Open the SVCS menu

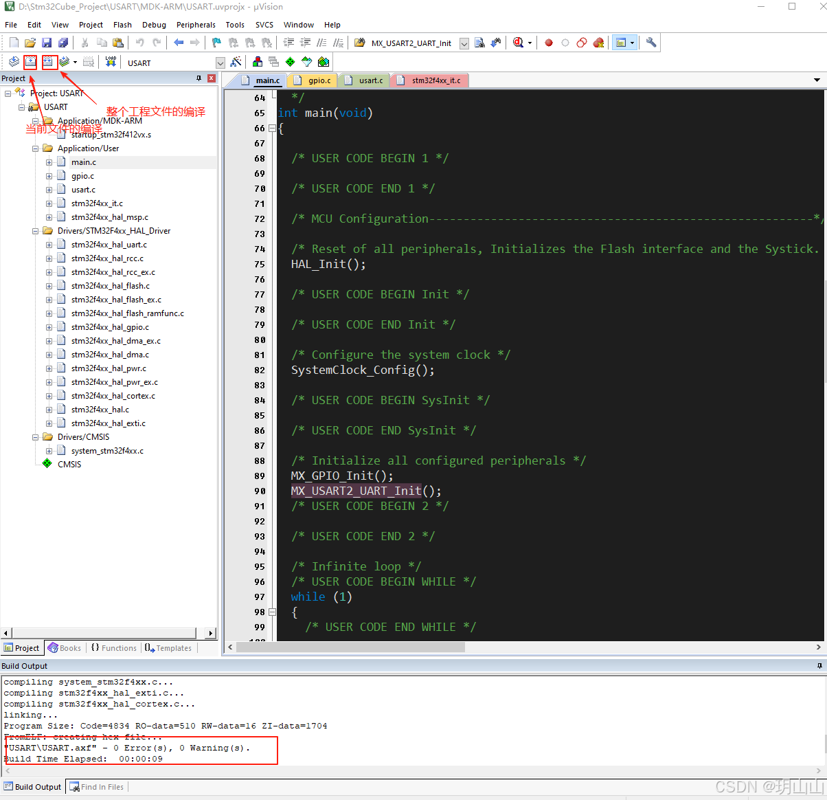coord(264,25)
